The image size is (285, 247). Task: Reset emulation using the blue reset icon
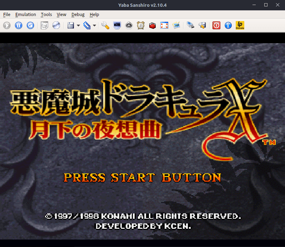pyautogui.click(x=30, y=25)
